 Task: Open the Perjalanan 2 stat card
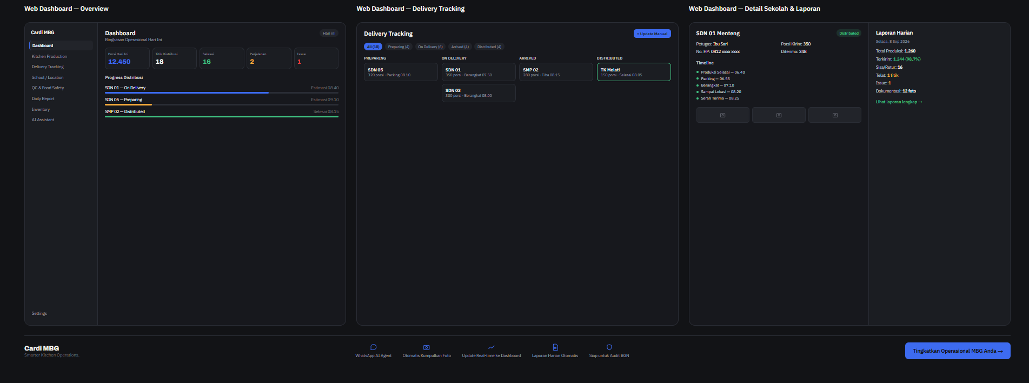click(x=269, y=58)
